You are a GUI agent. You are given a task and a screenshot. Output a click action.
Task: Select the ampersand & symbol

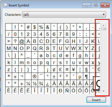point(48,27)
